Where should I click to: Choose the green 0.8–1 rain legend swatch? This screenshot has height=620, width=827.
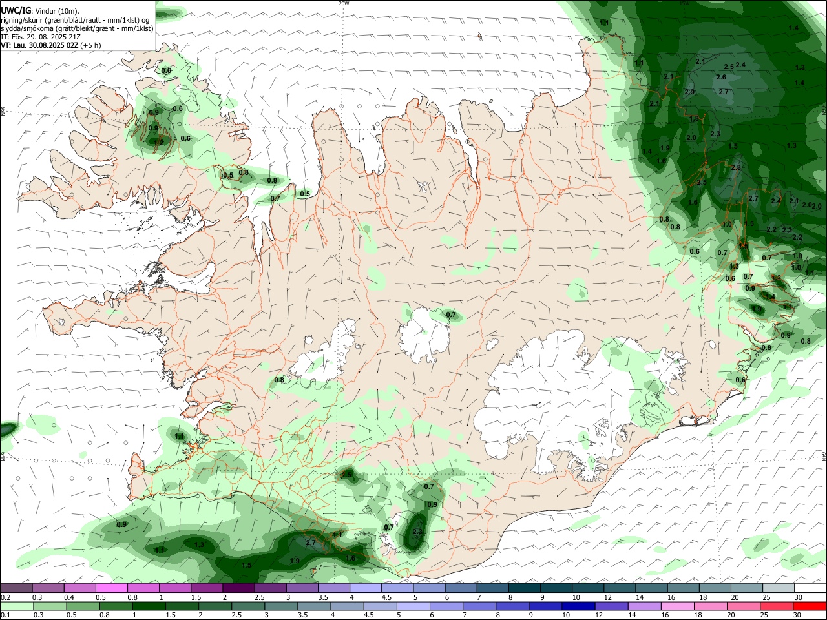click(x=116, y=606)
